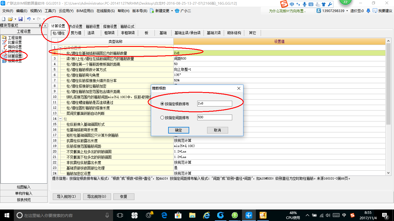Open Microsoft Store from the taskbar
The width and height of the screenshot is (394, 221).
178,215
